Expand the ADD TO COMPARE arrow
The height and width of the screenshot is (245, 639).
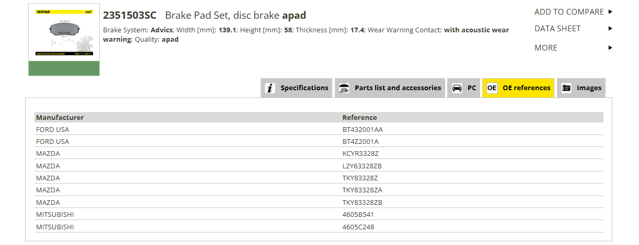click(x=610, y=11)
